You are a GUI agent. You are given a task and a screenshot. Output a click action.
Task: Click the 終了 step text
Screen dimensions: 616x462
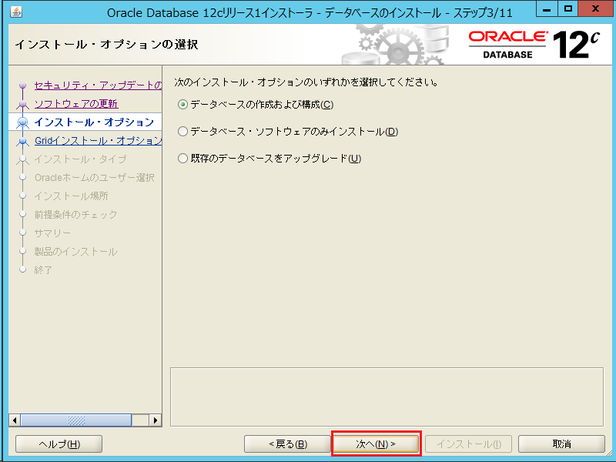pos(43,270)
